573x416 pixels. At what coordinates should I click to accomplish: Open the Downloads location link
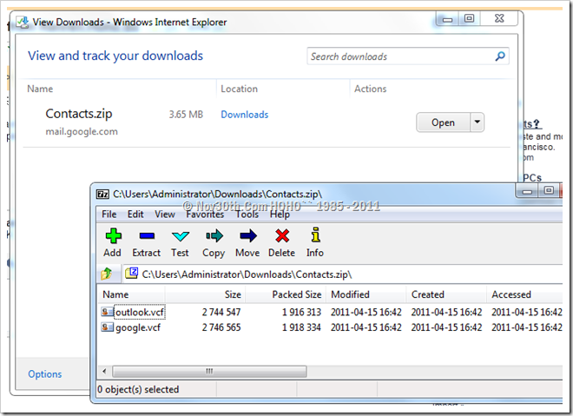pos(245,115)
